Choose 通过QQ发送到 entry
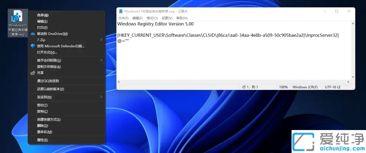Image resolution: width=366 pixels, height=153 pixels. pos(67,81)
